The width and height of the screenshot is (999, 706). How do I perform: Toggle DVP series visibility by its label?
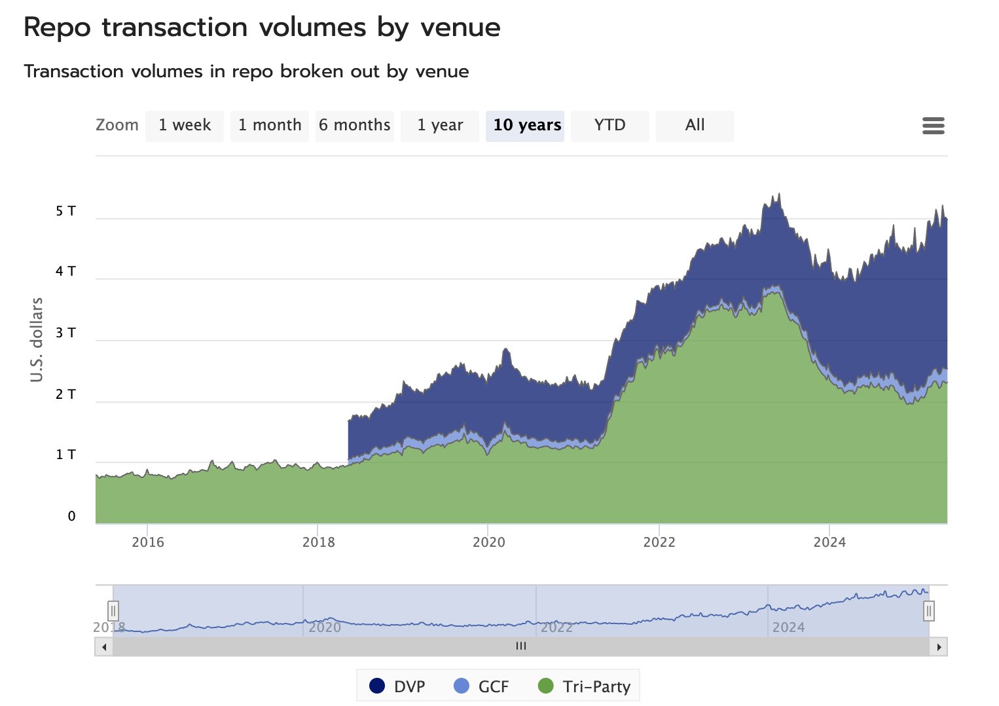[x=409, y=686]
